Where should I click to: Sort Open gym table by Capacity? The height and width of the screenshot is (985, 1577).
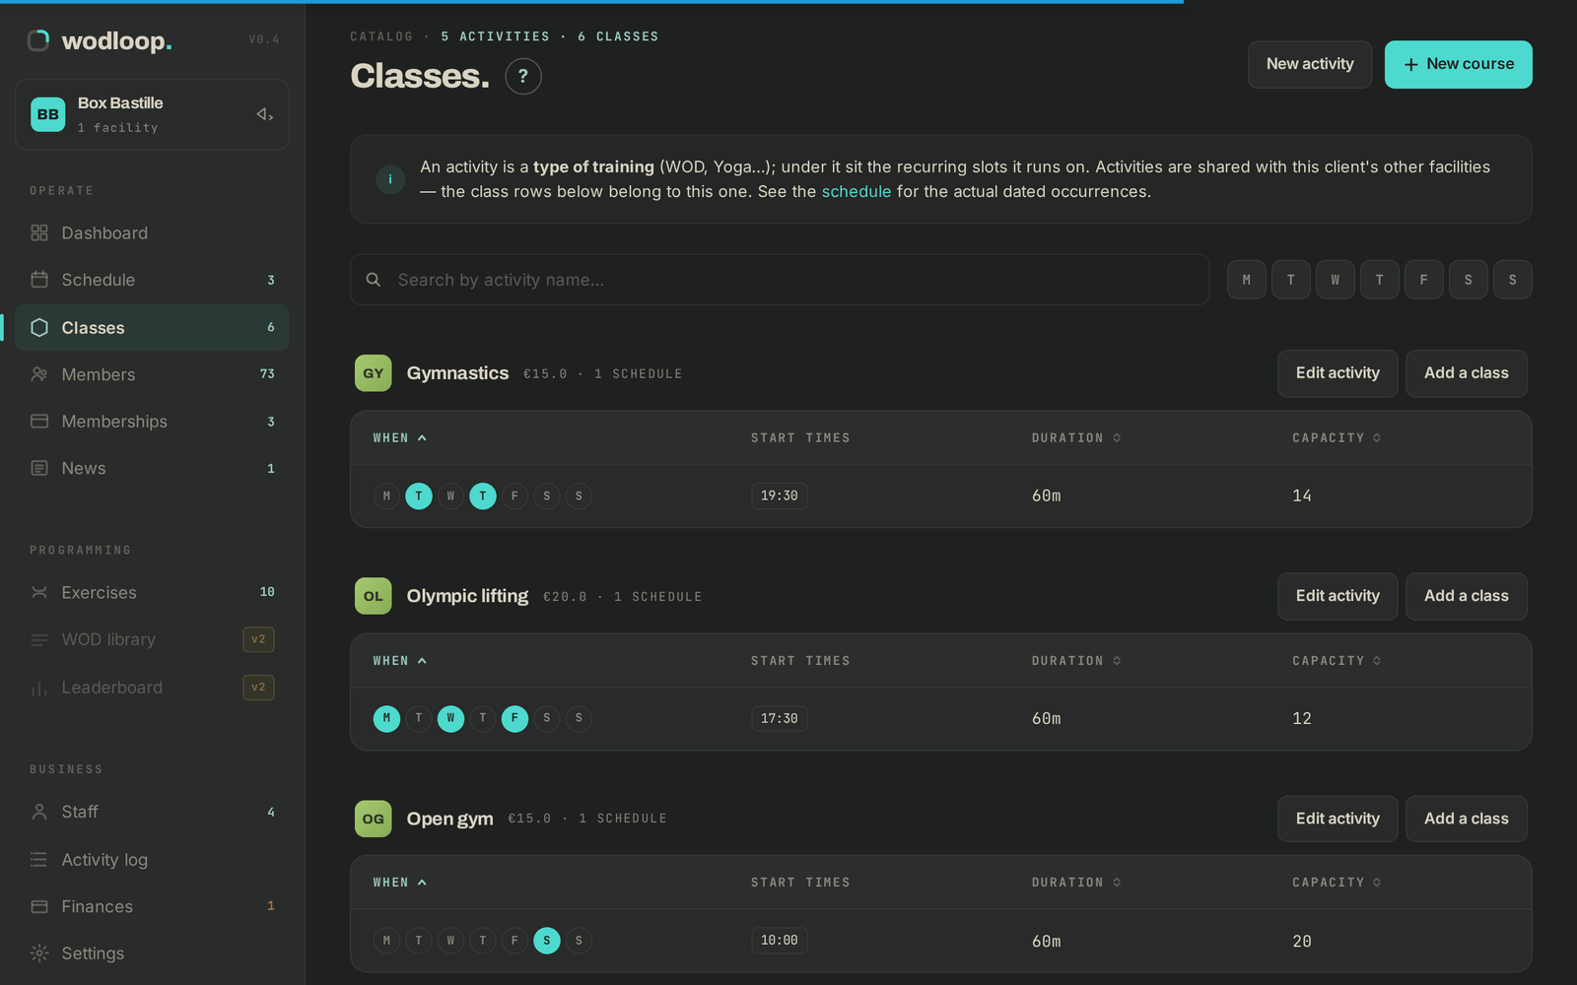(1337, 883)
